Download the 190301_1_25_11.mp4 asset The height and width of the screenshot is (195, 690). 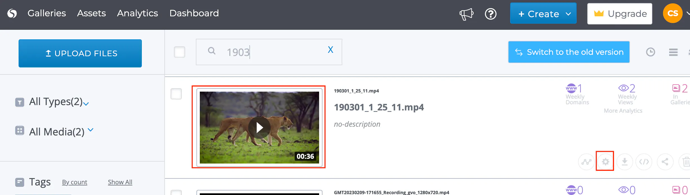tap(624, 162)
